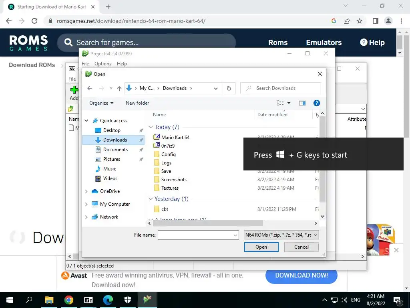Image resolution: width=410 pixels, height=308 pixels.
Task: Open the Emulators nav item on website
Action: point(324,43)
